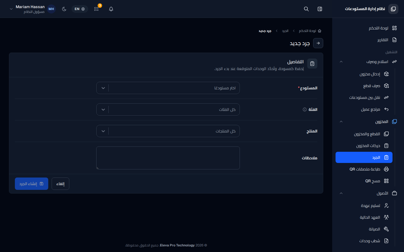The width and height of the screenshot is (404, 252).
Task: Click the warehouse system logo icon
Action: tap(393, 9)
